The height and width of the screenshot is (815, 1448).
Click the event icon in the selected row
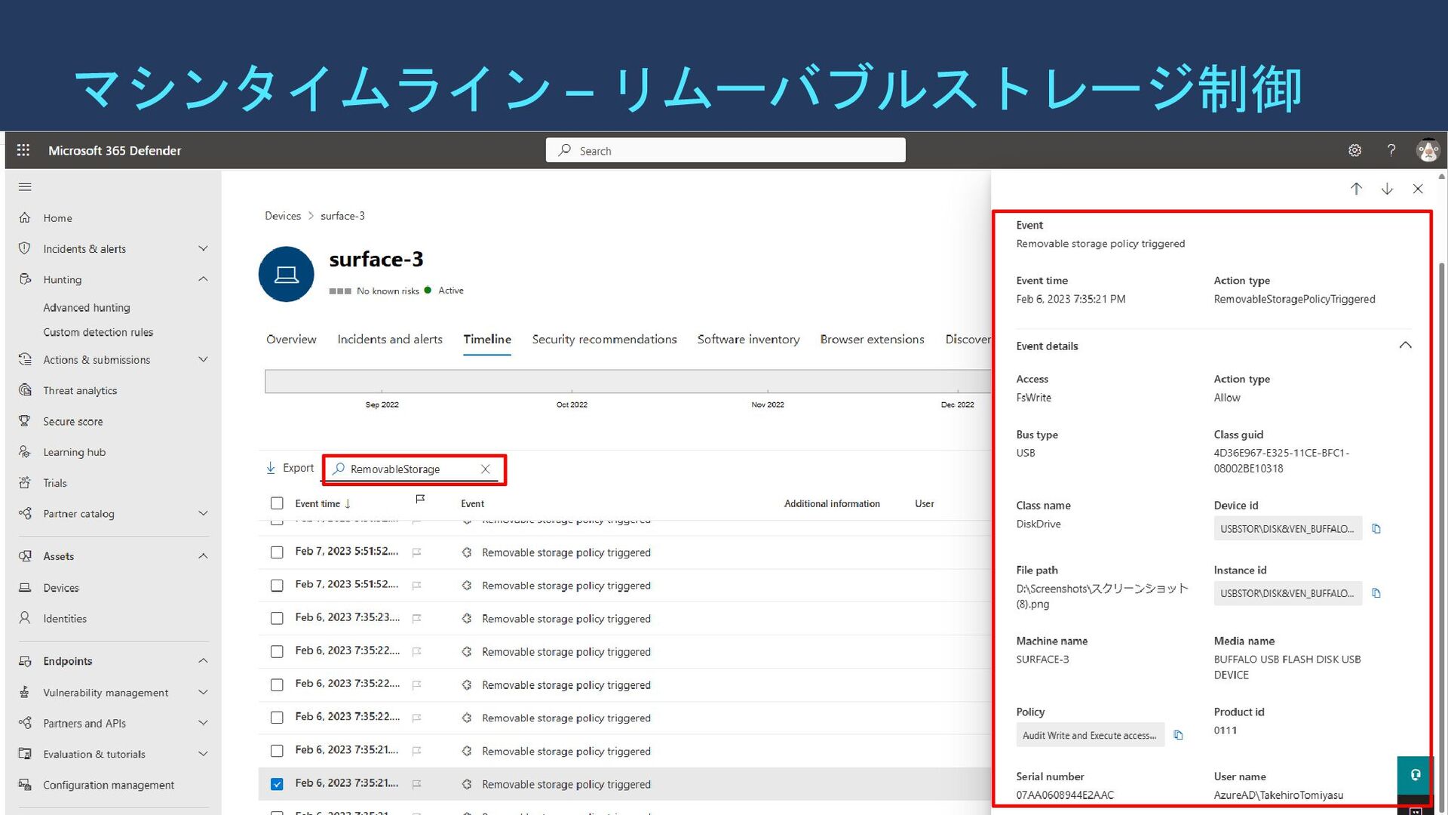point(467,784)
